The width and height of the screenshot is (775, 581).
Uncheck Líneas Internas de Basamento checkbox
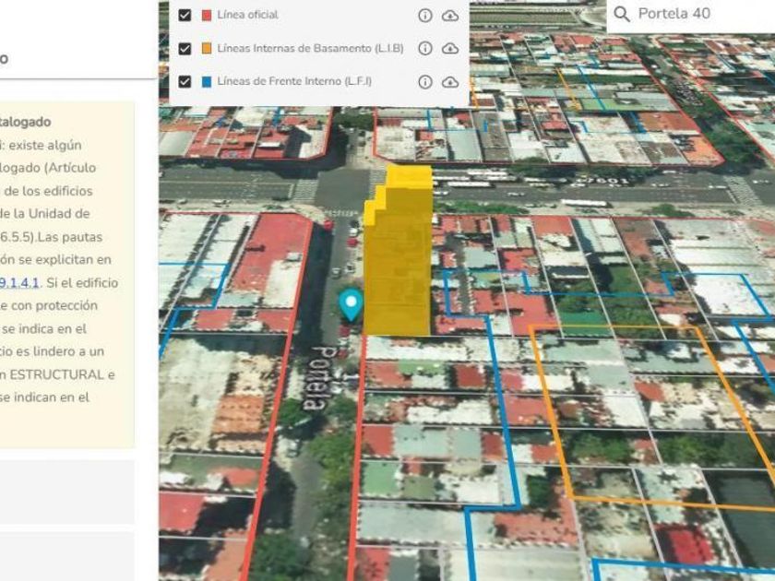tap(185, 48)
